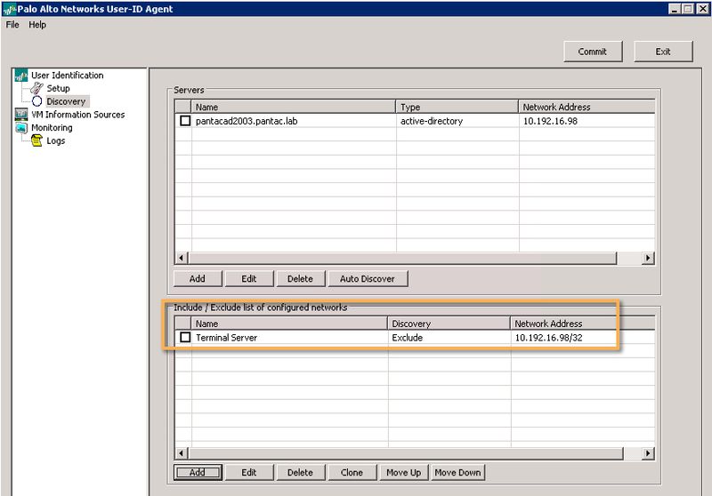
Task: Open the Help menu
Action: (37, 25)
